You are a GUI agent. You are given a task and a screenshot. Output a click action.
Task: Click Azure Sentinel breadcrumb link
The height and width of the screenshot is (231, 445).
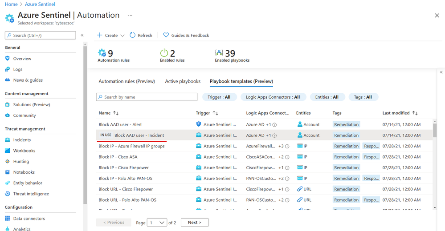tap(40, 4)
